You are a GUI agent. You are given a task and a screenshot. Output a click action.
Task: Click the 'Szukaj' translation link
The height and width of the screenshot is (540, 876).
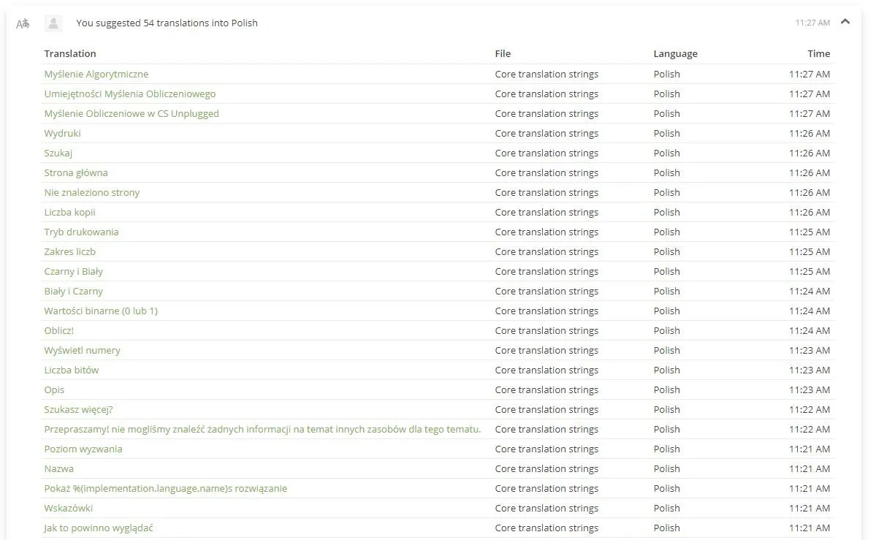(58, 153)
